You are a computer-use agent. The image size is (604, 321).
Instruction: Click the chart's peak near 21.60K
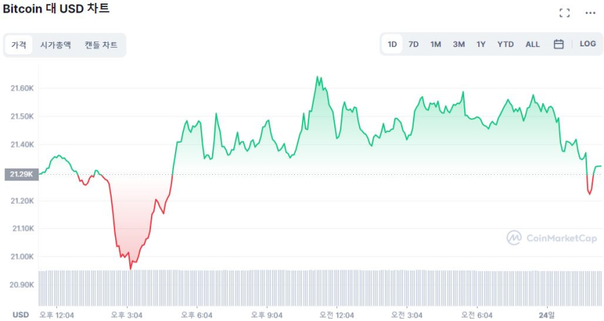click(317, 77)
